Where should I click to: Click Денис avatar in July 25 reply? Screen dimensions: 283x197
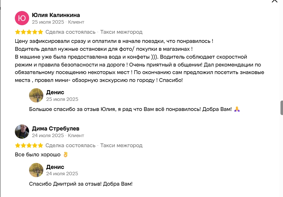coord(36,95)
